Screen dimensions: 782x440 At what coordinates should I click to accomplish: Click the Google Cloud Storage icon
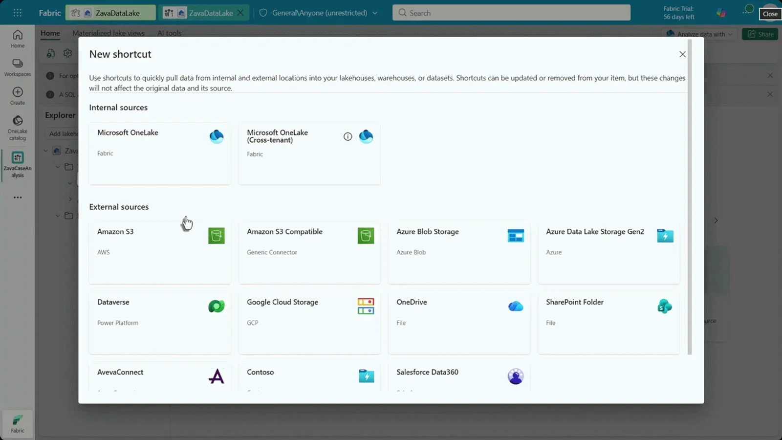pos(366,306)
